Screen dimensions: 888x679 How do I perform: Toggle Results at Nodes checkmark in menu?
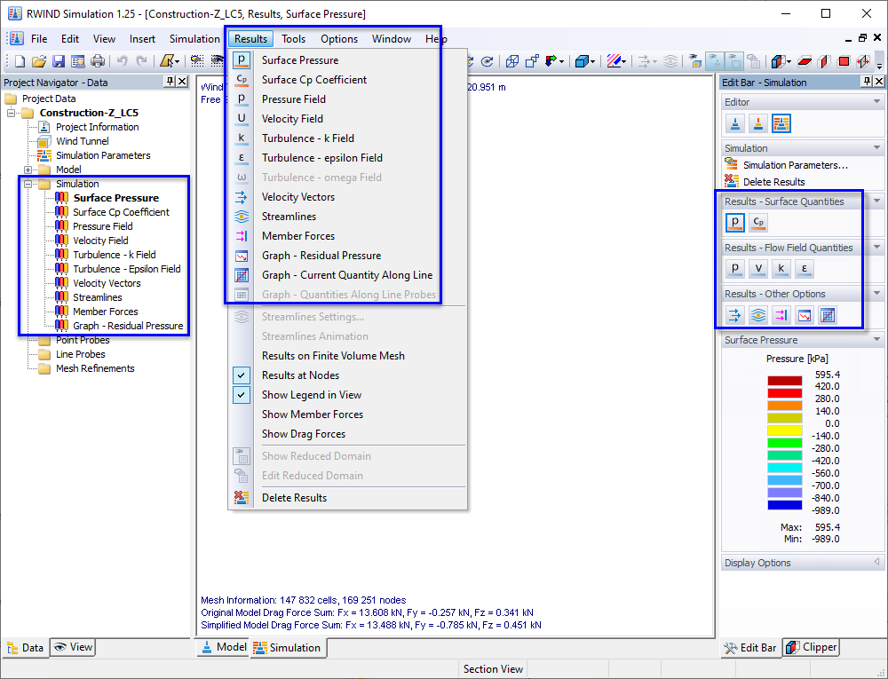click(x=242, y=375)
